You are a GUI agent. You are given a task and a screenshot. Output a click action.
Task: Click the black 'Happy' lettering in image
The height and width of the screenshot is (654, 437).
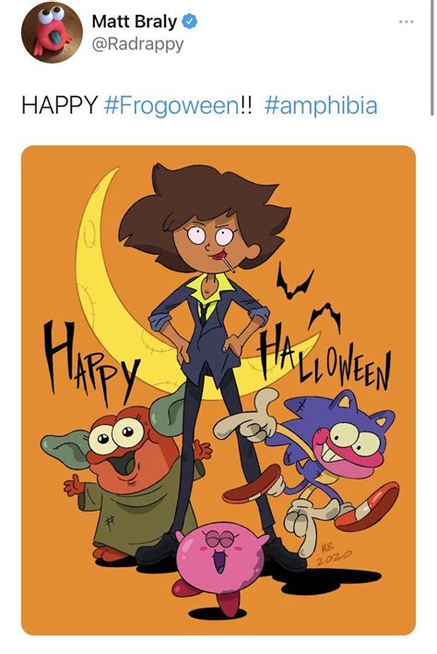tap(90, 365)
